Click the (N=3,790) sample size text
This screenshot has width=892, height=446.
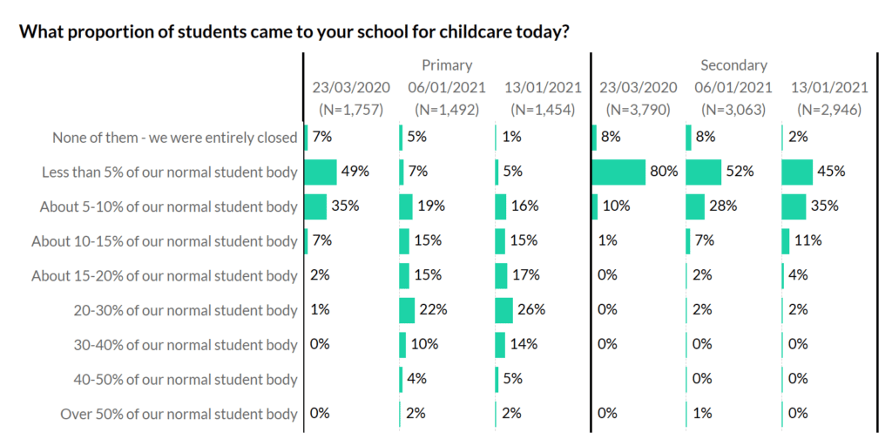click(638, 110)
